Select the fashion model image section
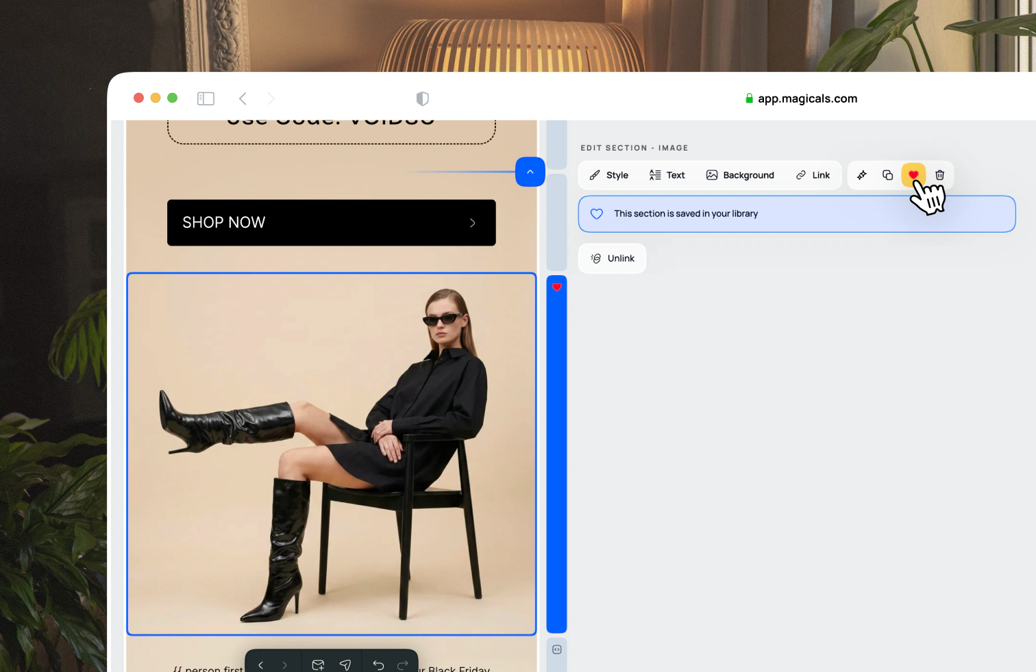The image size is (1036, 672). click(332, 454)
